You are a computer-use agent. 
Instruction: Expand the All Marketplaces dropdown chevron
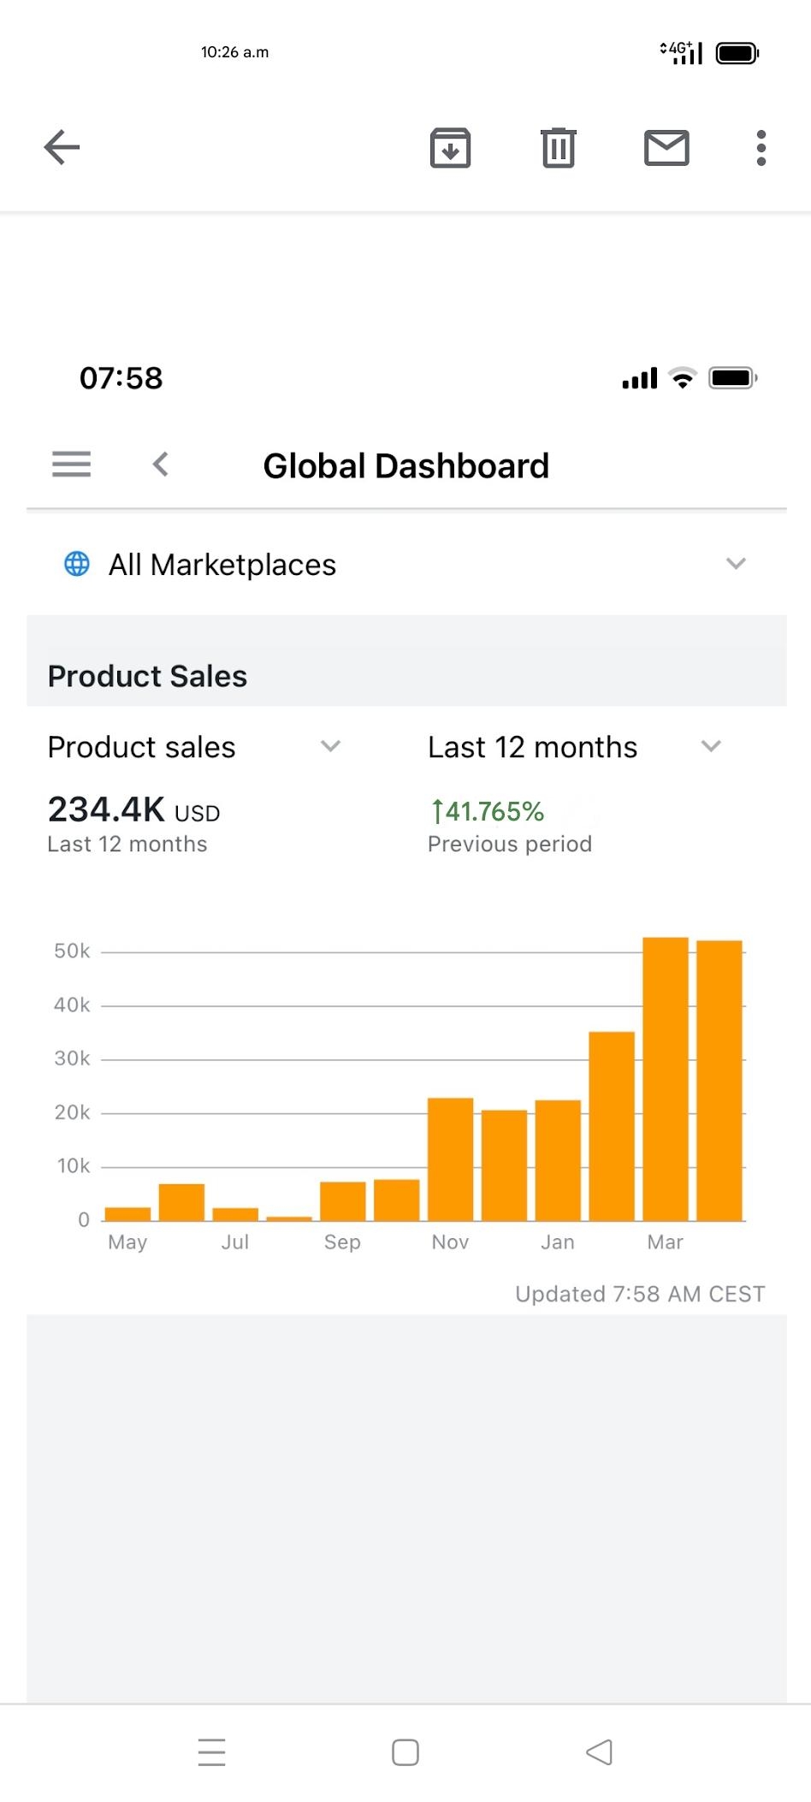coord(736,563)
